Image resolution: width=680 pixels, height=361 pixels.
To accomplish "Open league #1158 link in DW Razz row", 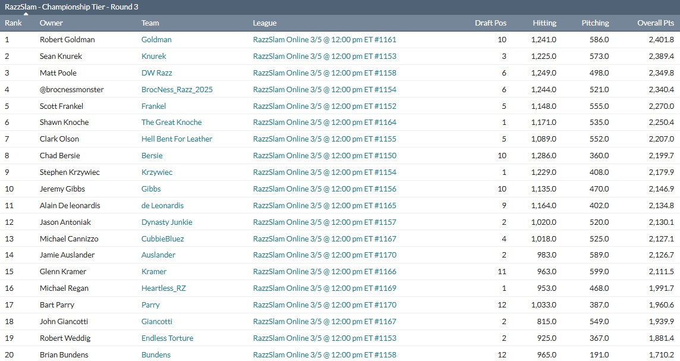I will point(325,73).
